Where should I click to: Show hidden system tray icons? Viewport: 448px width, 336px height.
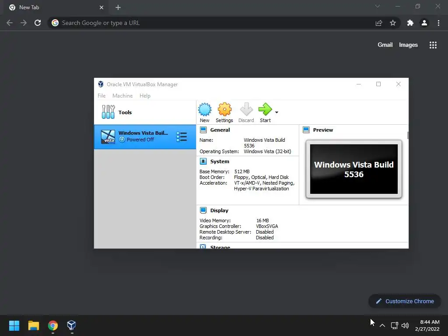click(382, 325)
